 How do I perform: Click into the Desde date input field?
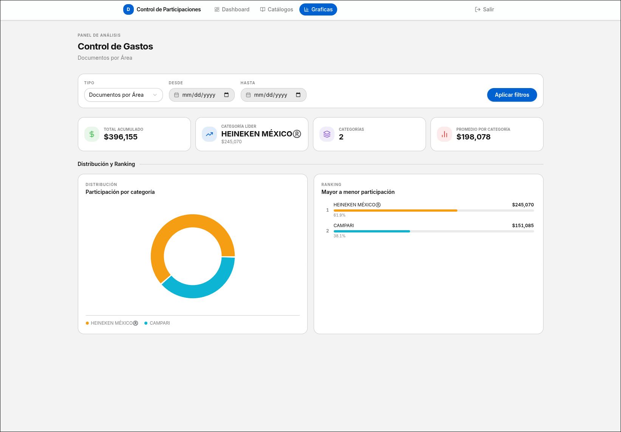coord(202,95)
